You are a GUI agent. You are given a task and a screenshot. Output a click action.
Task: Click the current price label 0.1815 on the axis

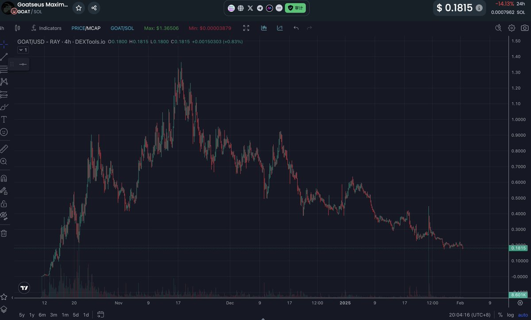coord(518,248)
